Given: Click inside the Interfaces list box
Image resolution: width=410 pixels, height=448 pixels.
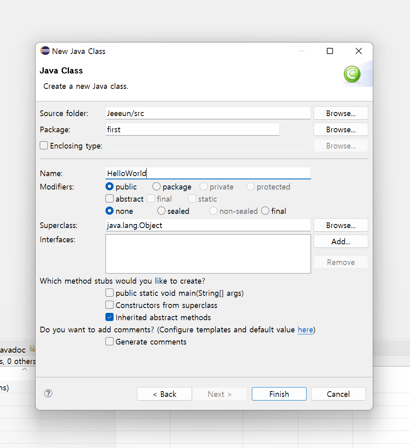Looking at the screenshot, I should click(208, 254).
